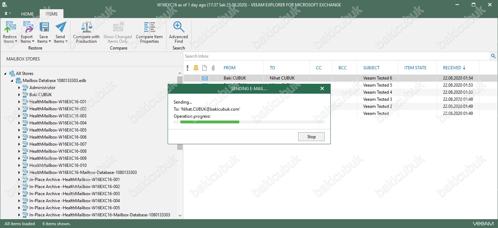Expand the Administrator mailbox

(19, 88)
